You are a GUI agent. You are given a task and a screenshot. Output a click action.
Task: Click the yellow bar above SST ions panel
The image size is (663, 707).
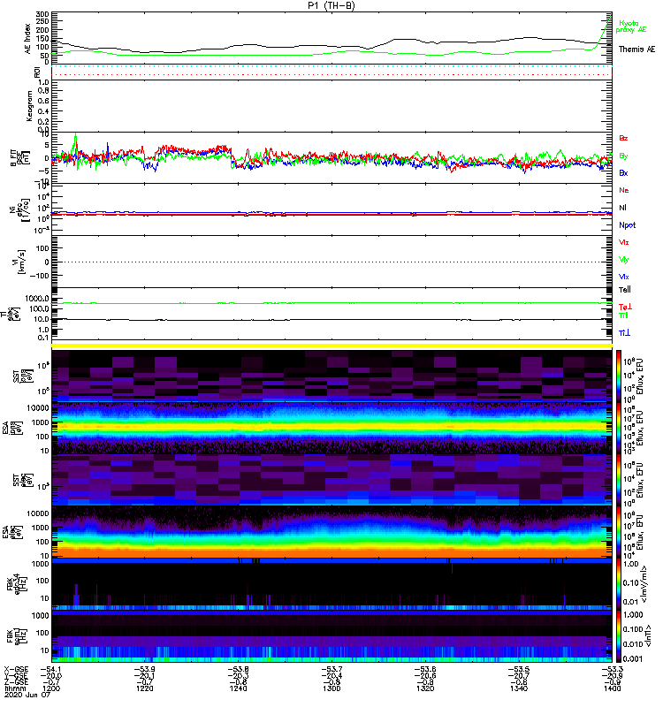click(x=331, y=346)
